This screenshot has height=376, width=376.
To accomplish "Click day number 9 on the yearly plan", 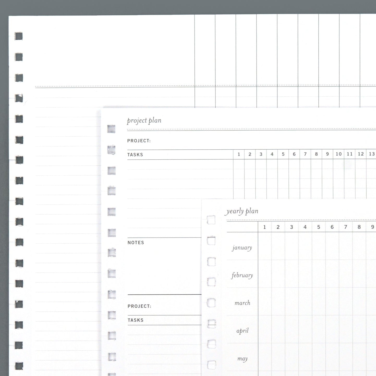I will (373, 227).
